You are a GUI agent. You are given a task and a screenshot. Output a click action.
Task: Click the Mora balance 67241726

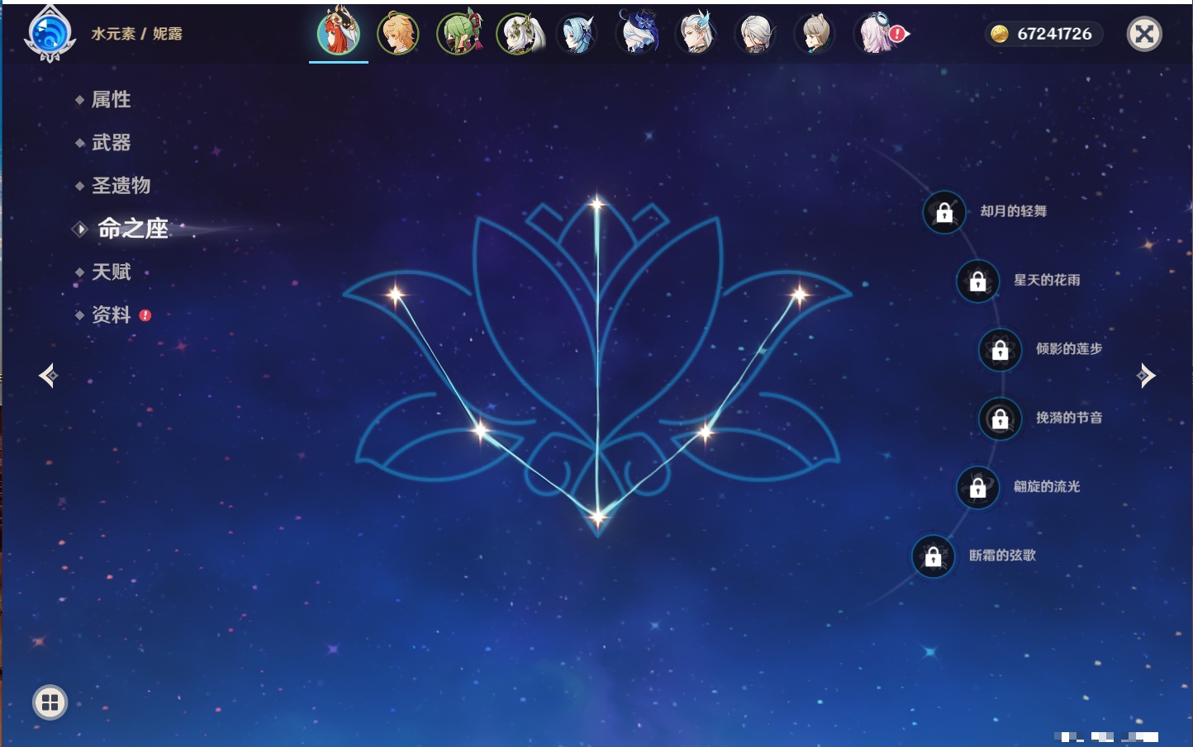click(1054, 34)
